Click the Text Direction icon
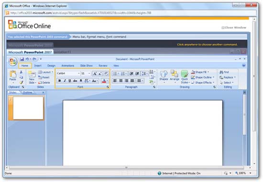Viewport: 263px width, 182px height. (x=152, y=71)
